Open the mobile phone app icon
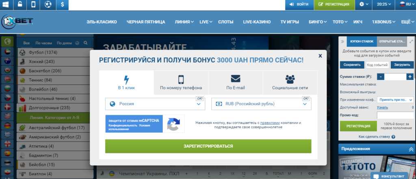This screenshot has width=416, height=179. [x=33, y=4]
